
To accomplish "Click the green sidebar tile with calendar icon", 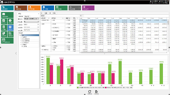I will 7,41.
